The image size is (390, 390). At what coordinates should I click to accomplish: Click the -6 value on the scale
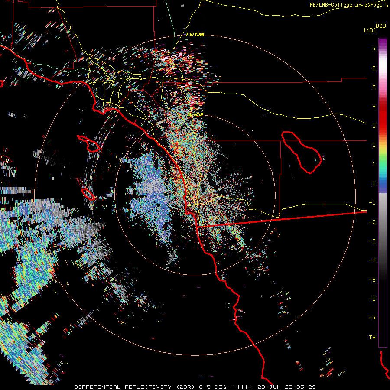pyautogui.click(x=372, y=299)
